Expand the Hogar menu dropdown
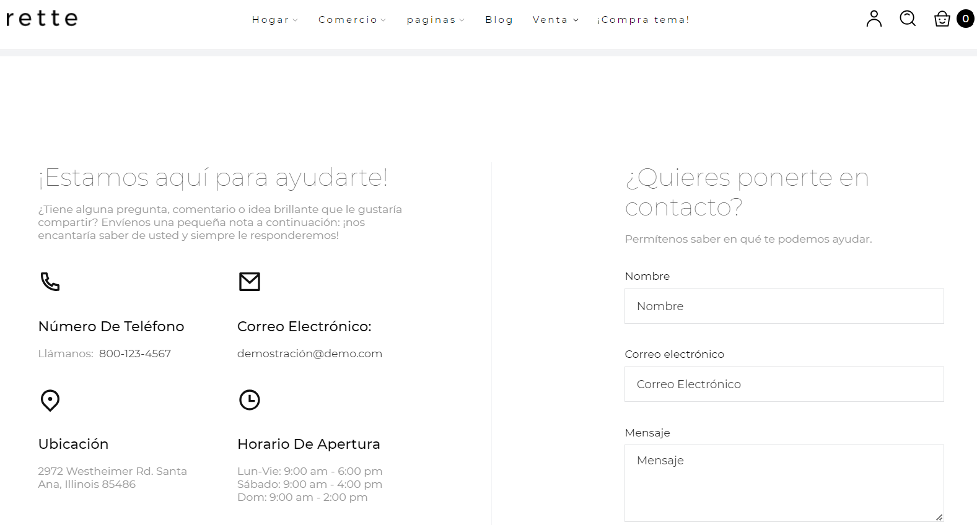 pos(275,20)
